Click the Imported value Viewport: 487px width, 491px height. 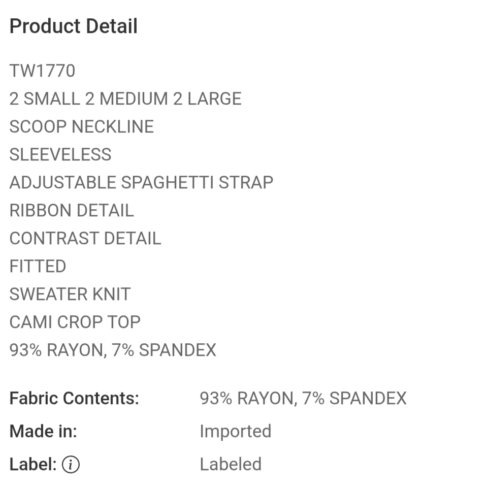[235, 431]
